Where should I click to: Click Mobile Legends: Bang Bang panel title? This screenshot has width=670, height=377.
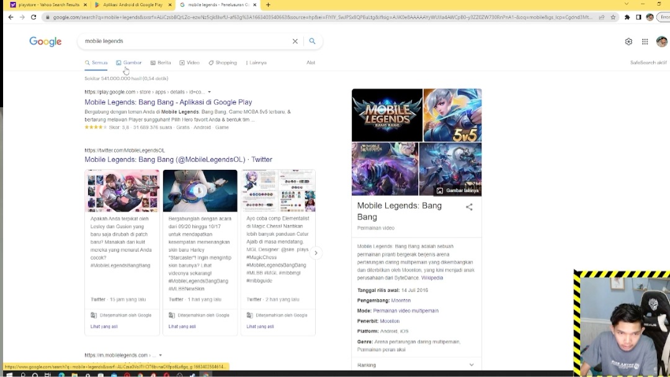400,211
